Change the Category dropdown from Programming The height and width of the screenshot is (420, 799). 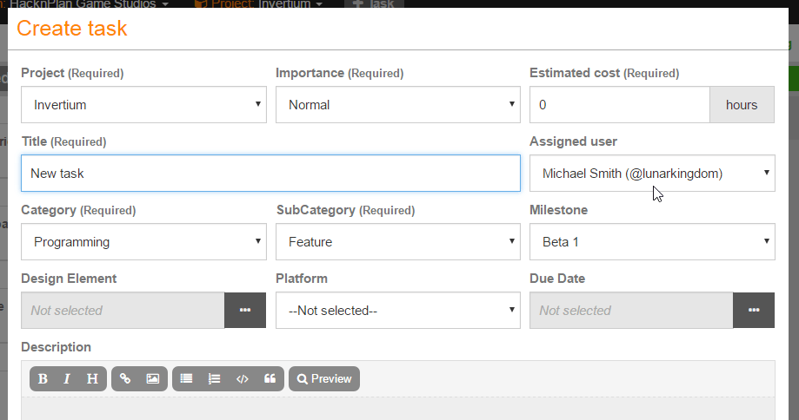[143, 242]
